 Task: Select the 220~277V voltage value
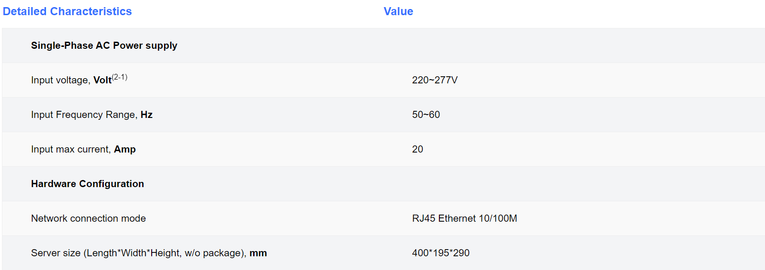435,80
